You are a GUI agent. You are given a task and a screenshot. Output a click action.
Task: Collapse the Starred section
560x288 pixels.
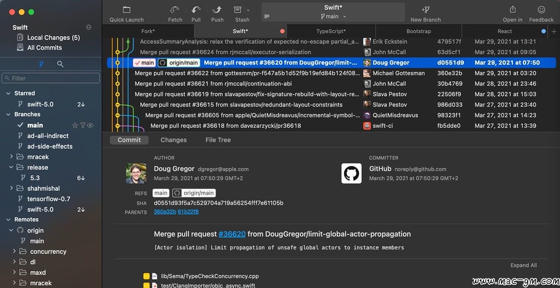(x=8, y=93)
